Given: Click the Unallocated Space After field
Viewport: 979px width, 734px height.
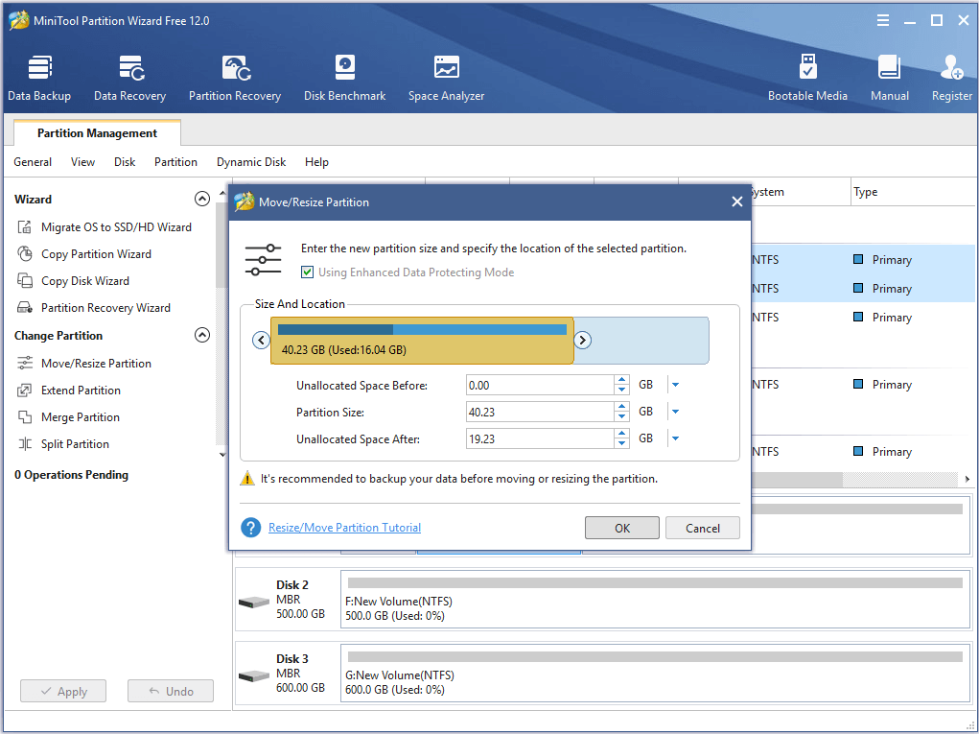Looking at the screenshot, I should click(x=540, y=439).
